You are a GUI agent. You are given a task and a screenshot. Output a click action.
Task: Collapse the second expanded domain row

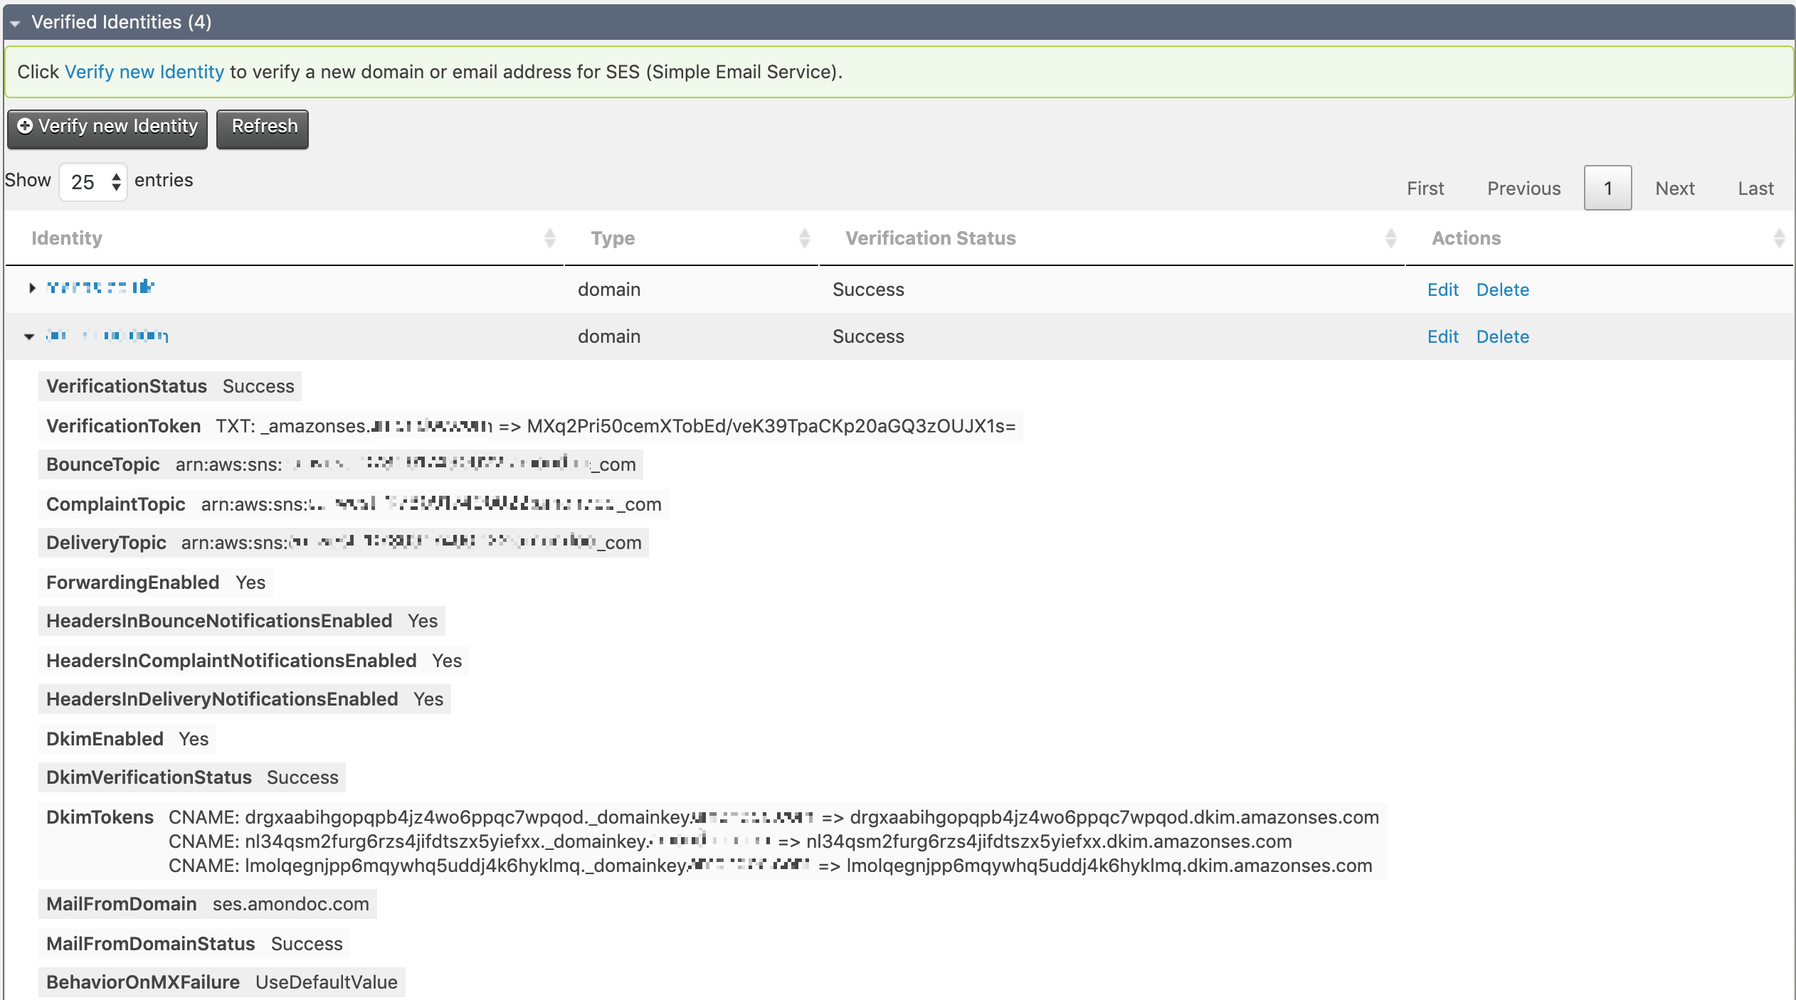(x=29, y=336)
